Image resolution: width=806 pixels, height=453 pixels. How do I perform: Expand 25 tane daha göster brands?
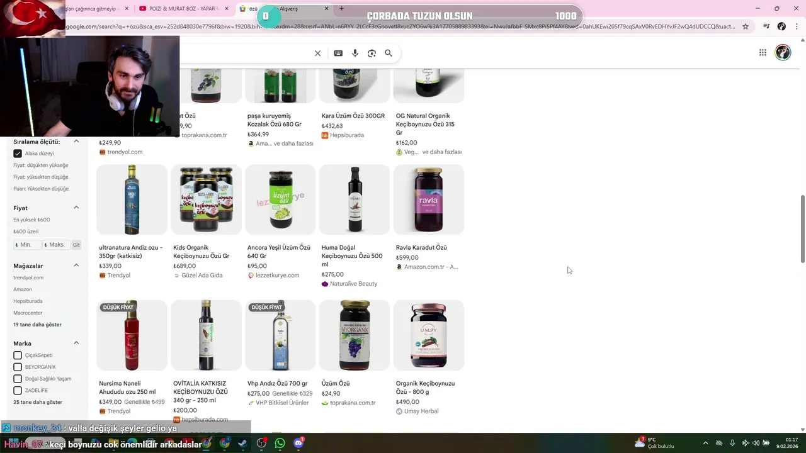(x=38, y=402)
